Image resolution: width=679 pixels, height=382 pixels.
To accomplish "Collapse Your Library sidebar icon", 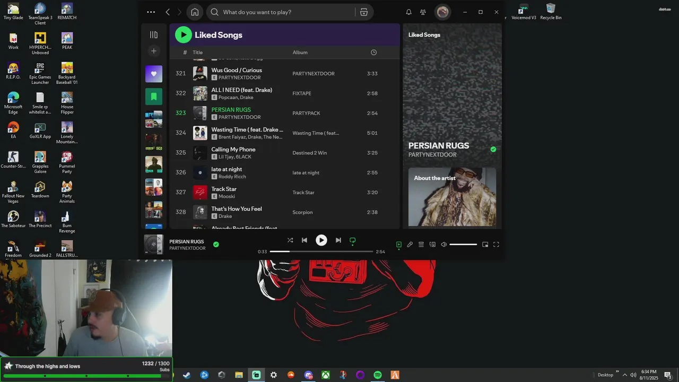I will coord(154,34).
